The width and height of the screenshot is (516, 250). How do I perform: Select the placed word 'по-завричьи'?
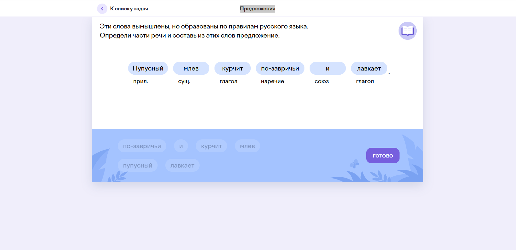click(x=280, y=68)
